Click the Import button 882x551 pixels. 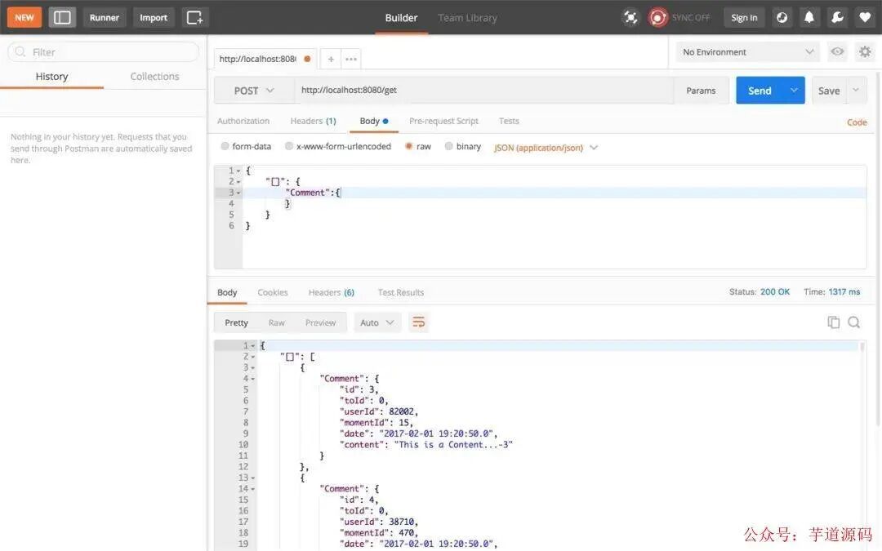[153, 17]
